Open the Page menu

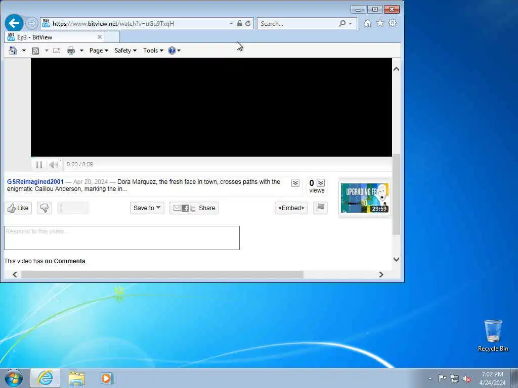pyautogui.click(x=99, y=51)
